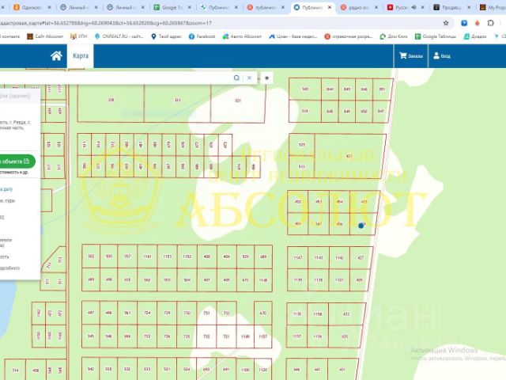Screen dimensions: 506x380
Task: Open the Авито Абсолют bookmark
Action: pos(242,36)
